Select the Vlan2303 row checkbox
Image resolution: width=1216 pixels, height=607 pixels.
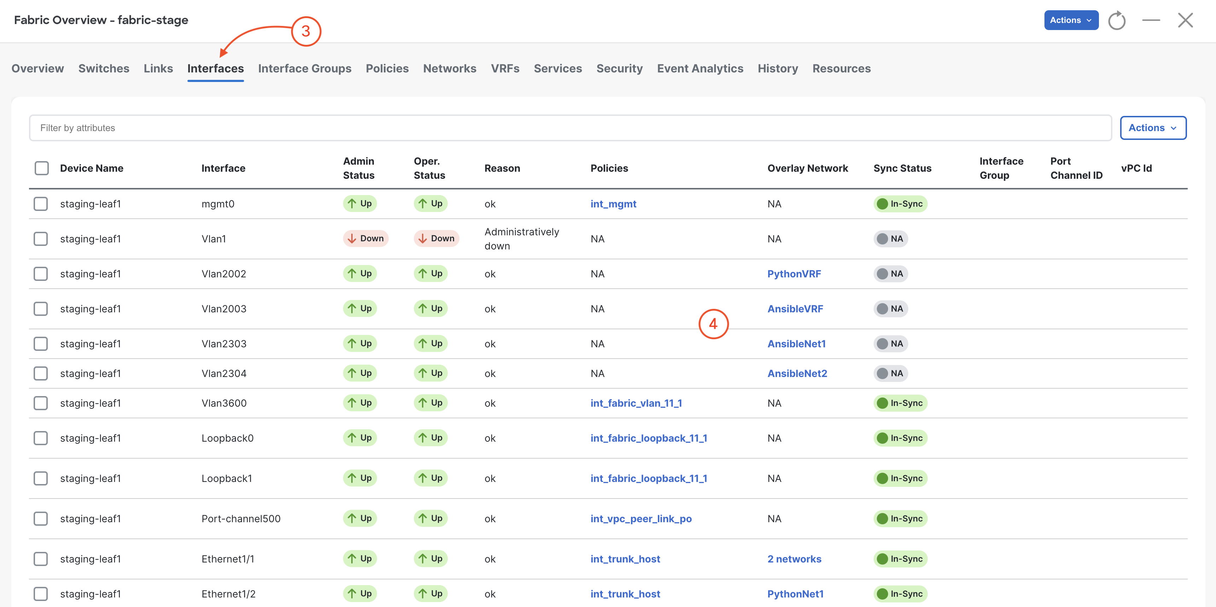click(x=41, y=344)
